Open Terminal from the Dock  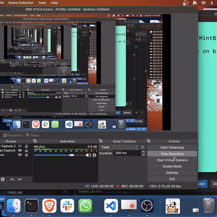[31, 206]
